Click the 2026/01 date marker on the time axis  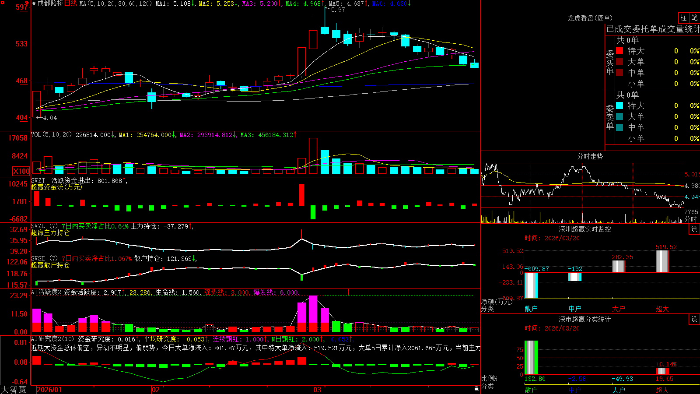[49, 390]
